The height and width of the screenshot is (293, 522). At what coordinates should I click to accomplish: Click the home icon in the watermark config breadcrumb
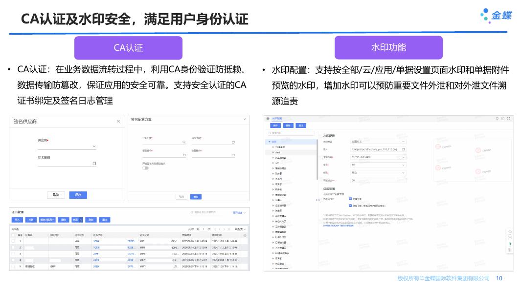click(x=267, y=118)
